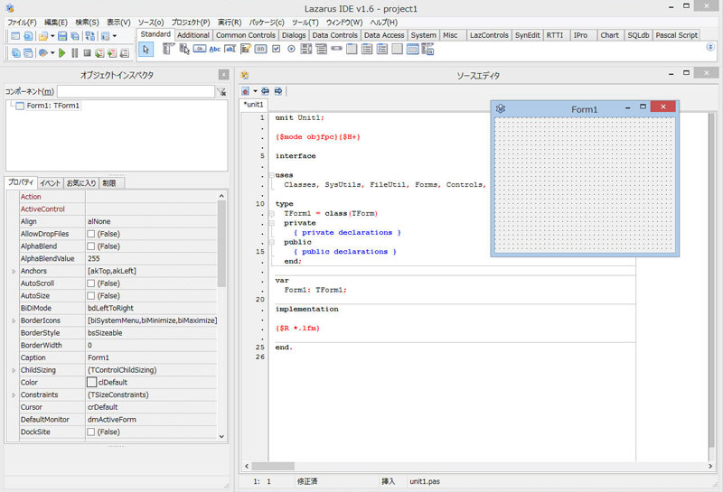This screenshot has width=723, height=492.
Task: Click the View Forms toolbar icon
Action: tap(28, 53)
